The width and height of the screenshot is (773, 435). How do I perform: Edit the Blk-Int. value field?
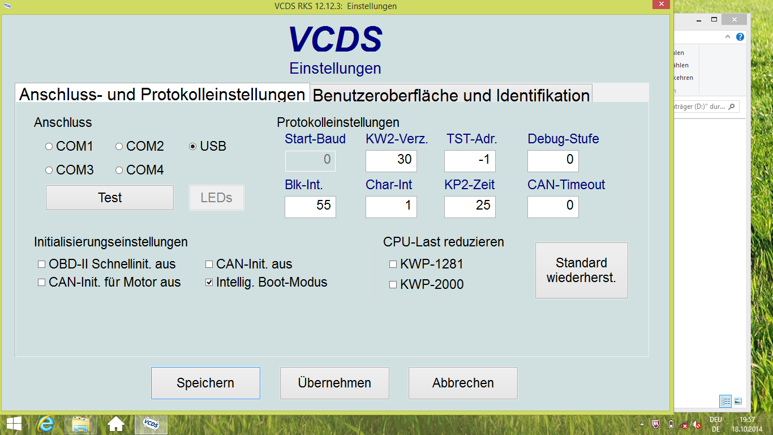click(x=310, y=207)
